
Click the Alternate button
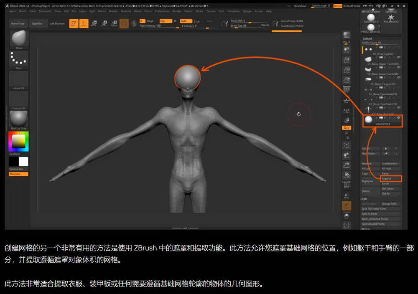(18, 174)
